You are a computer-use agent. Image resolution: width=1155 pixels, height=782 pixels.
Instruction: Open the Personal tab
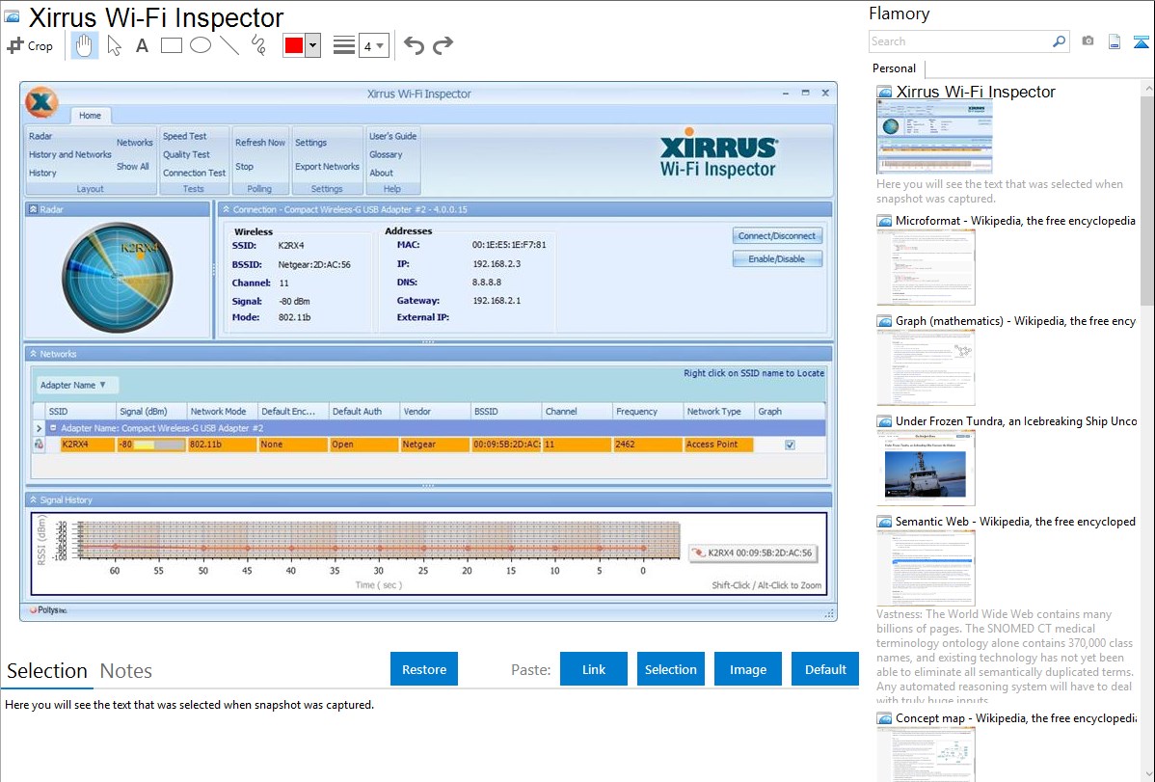pyautogui.click(x=894, y=68)
